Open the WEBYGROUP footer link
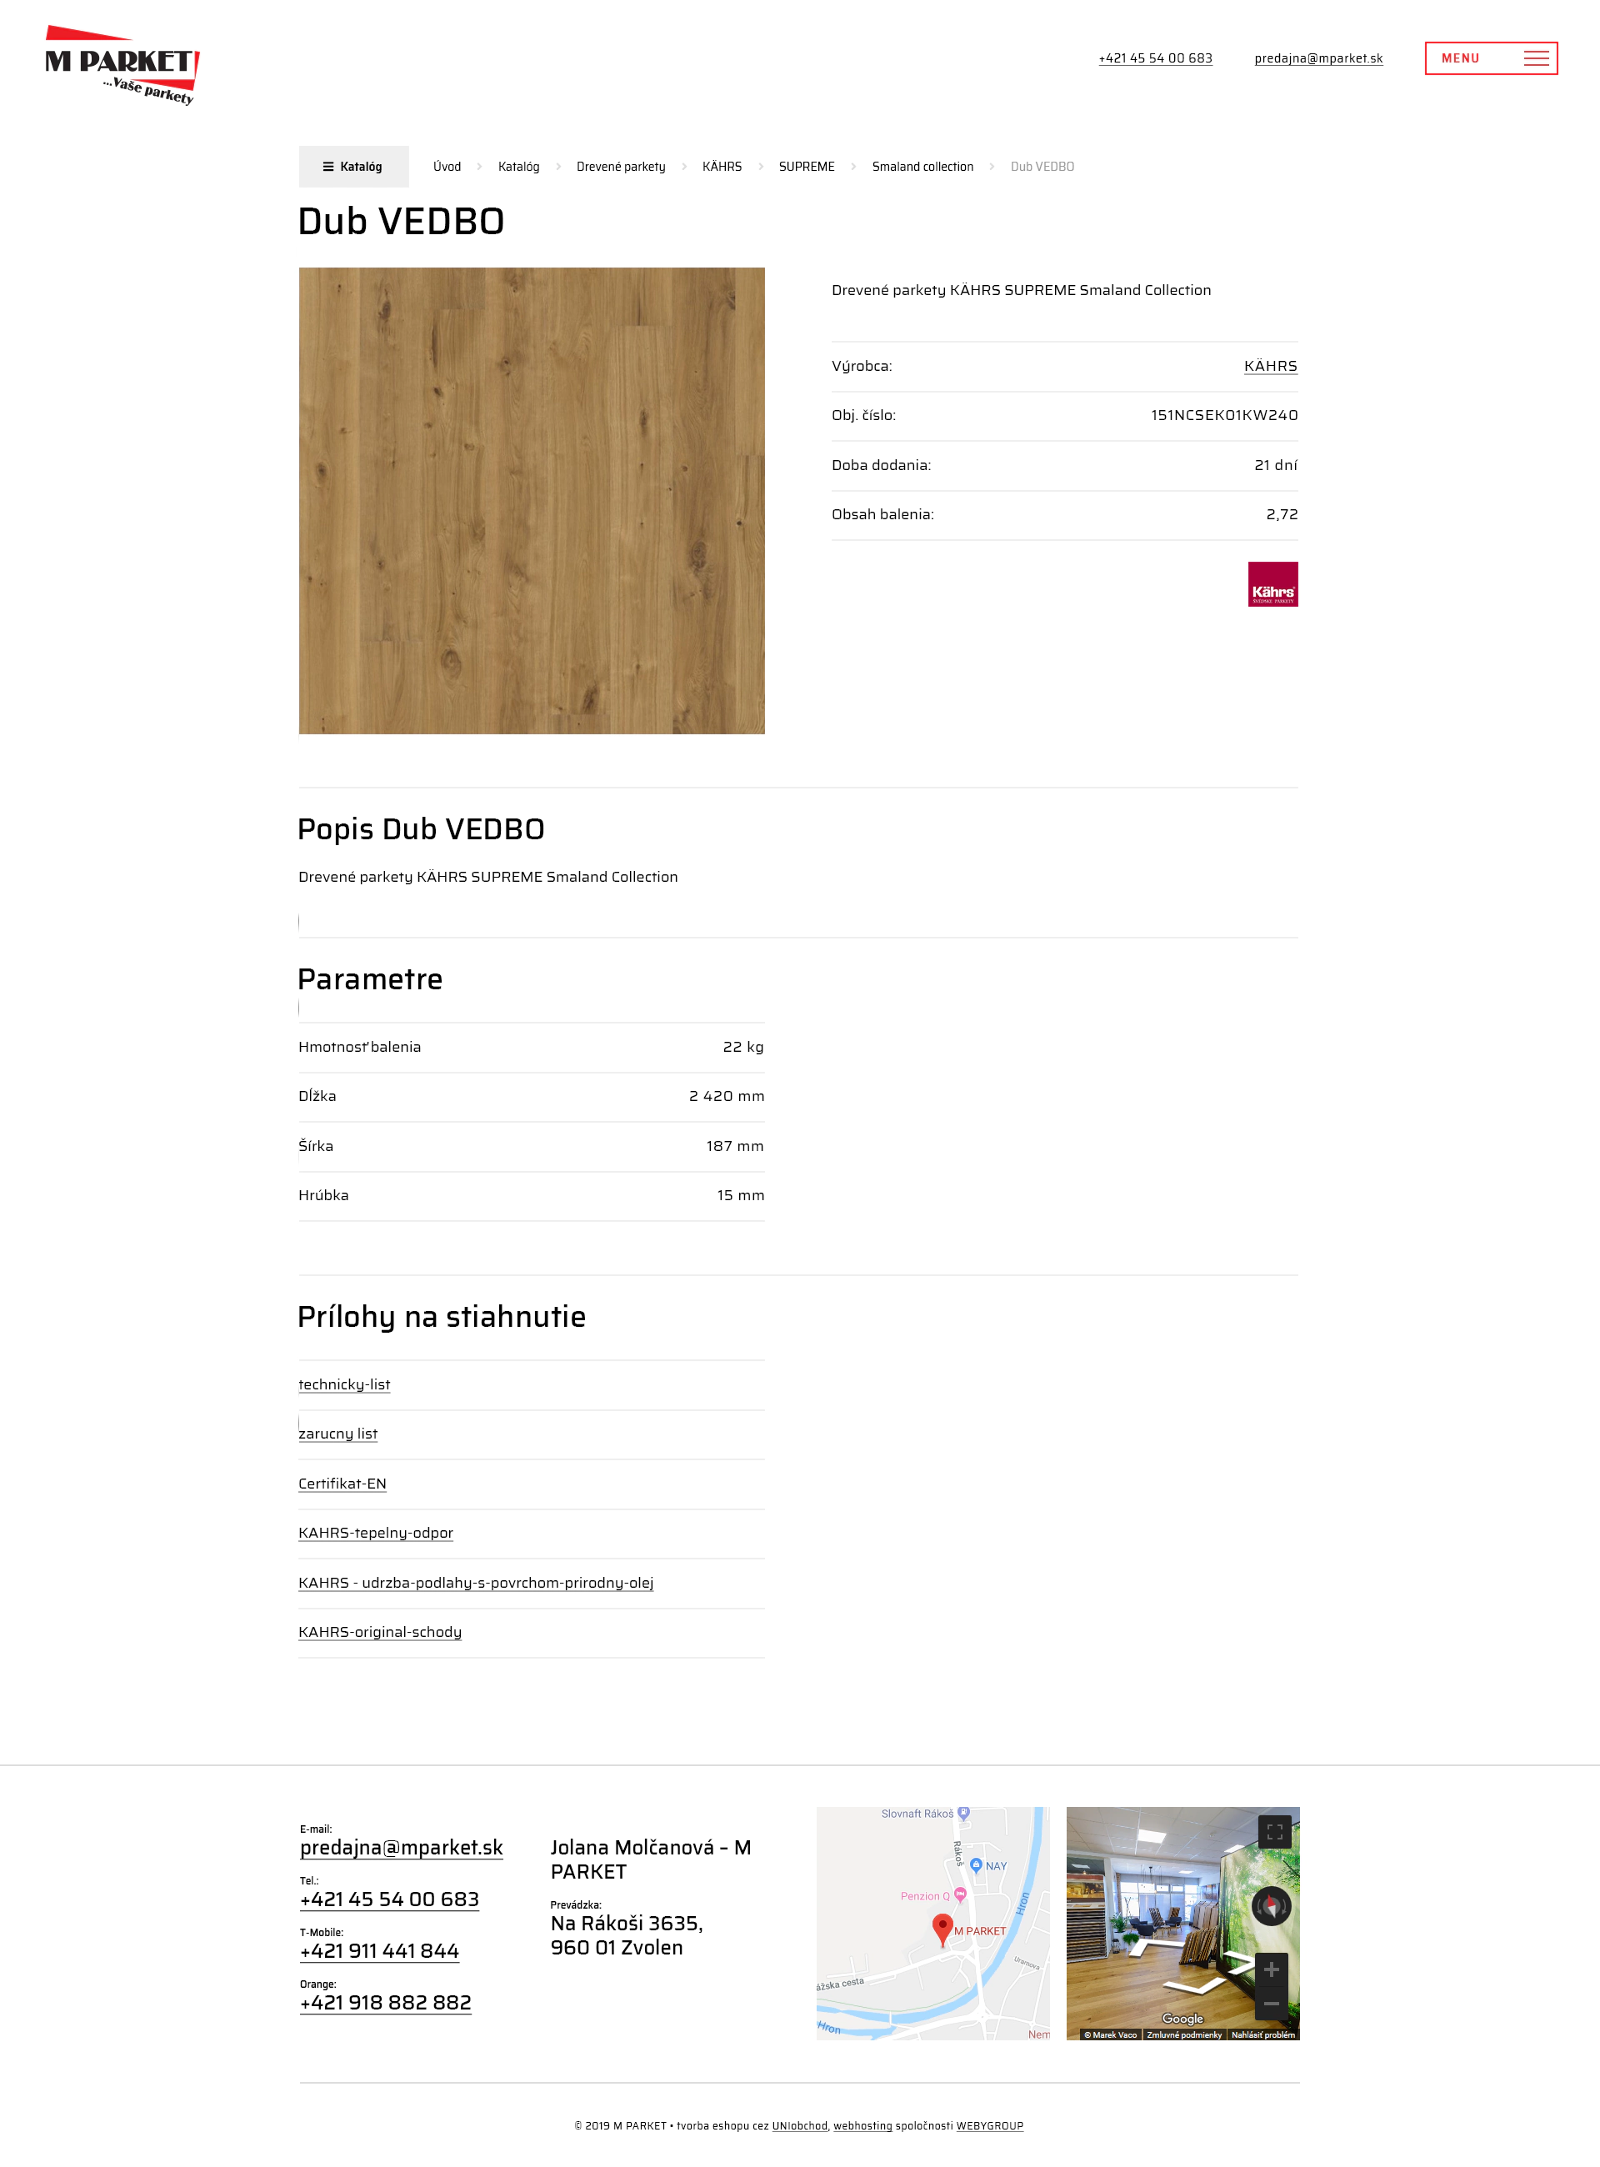The height and width of the screenshot is (2167, 1600). [x=990, y=2126]
